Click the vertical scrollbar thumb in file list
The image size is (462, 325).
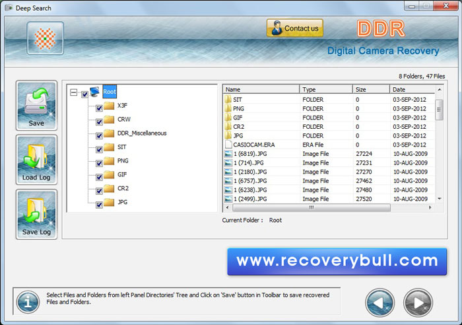pyautogui.click(x=439, y=110)
